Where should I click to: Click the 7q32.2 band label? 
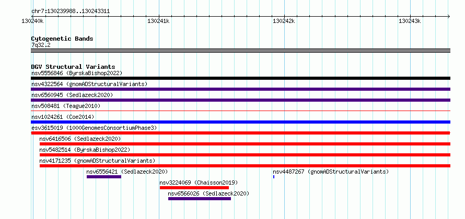[41, 45]
